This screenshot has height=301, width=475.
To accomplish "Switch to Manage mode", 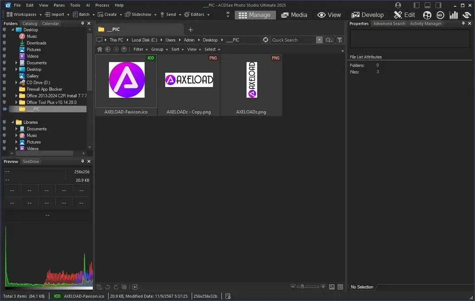I will (x=255, y=15).
